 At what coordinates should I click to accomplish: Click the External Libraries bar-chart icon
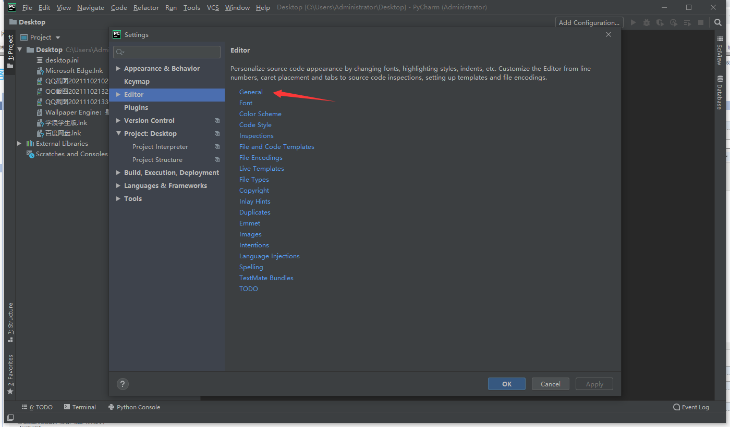[30, 143]
